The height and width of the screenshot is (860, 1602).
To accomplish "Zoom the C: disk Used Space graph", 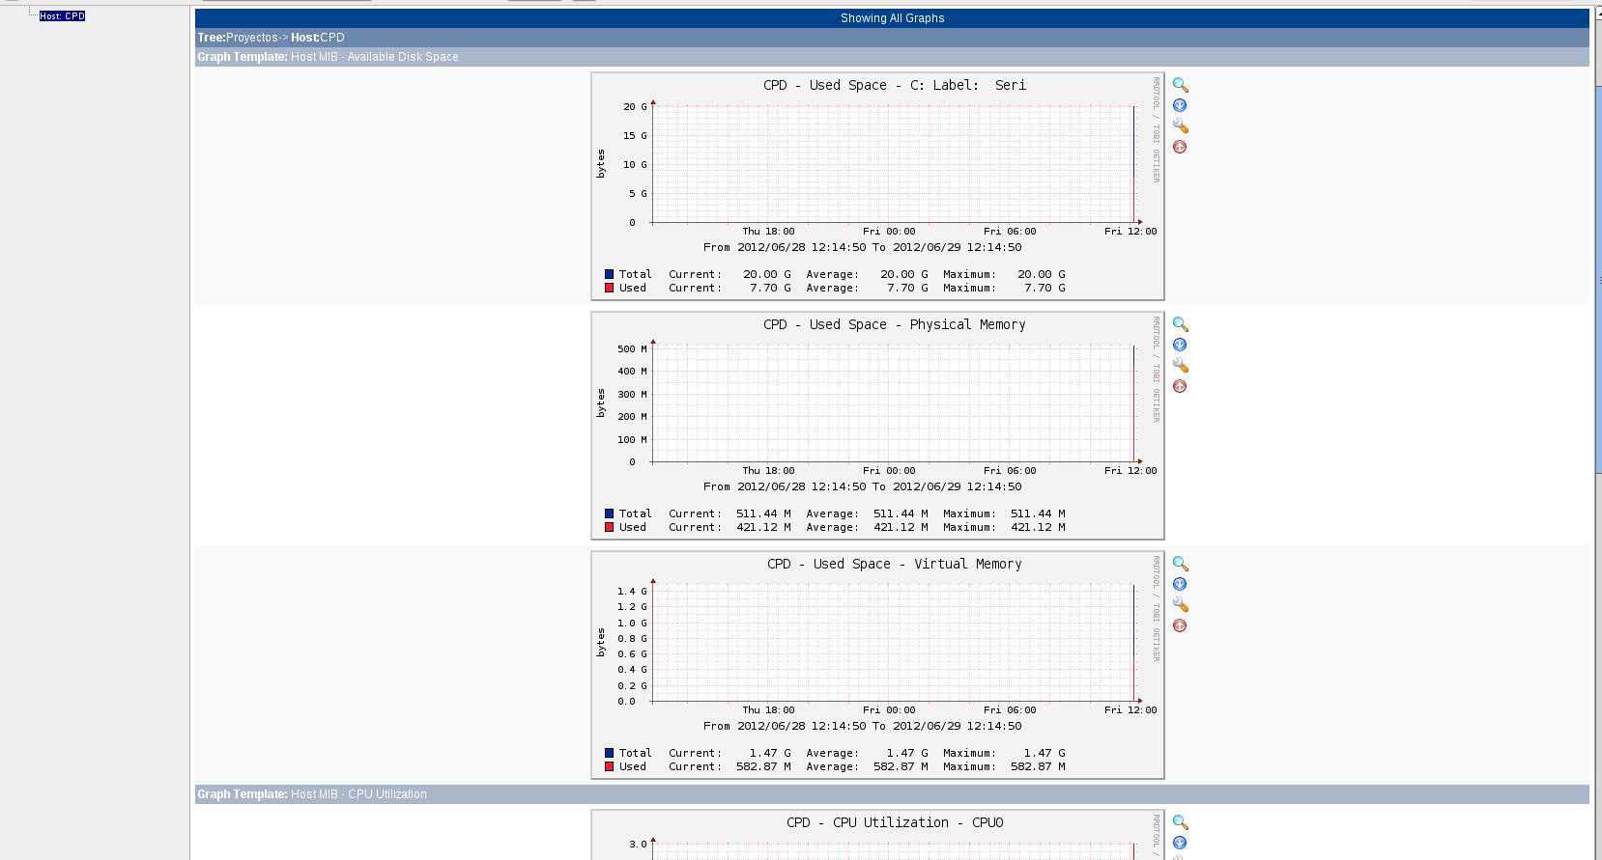I will tap(1180, 85).
